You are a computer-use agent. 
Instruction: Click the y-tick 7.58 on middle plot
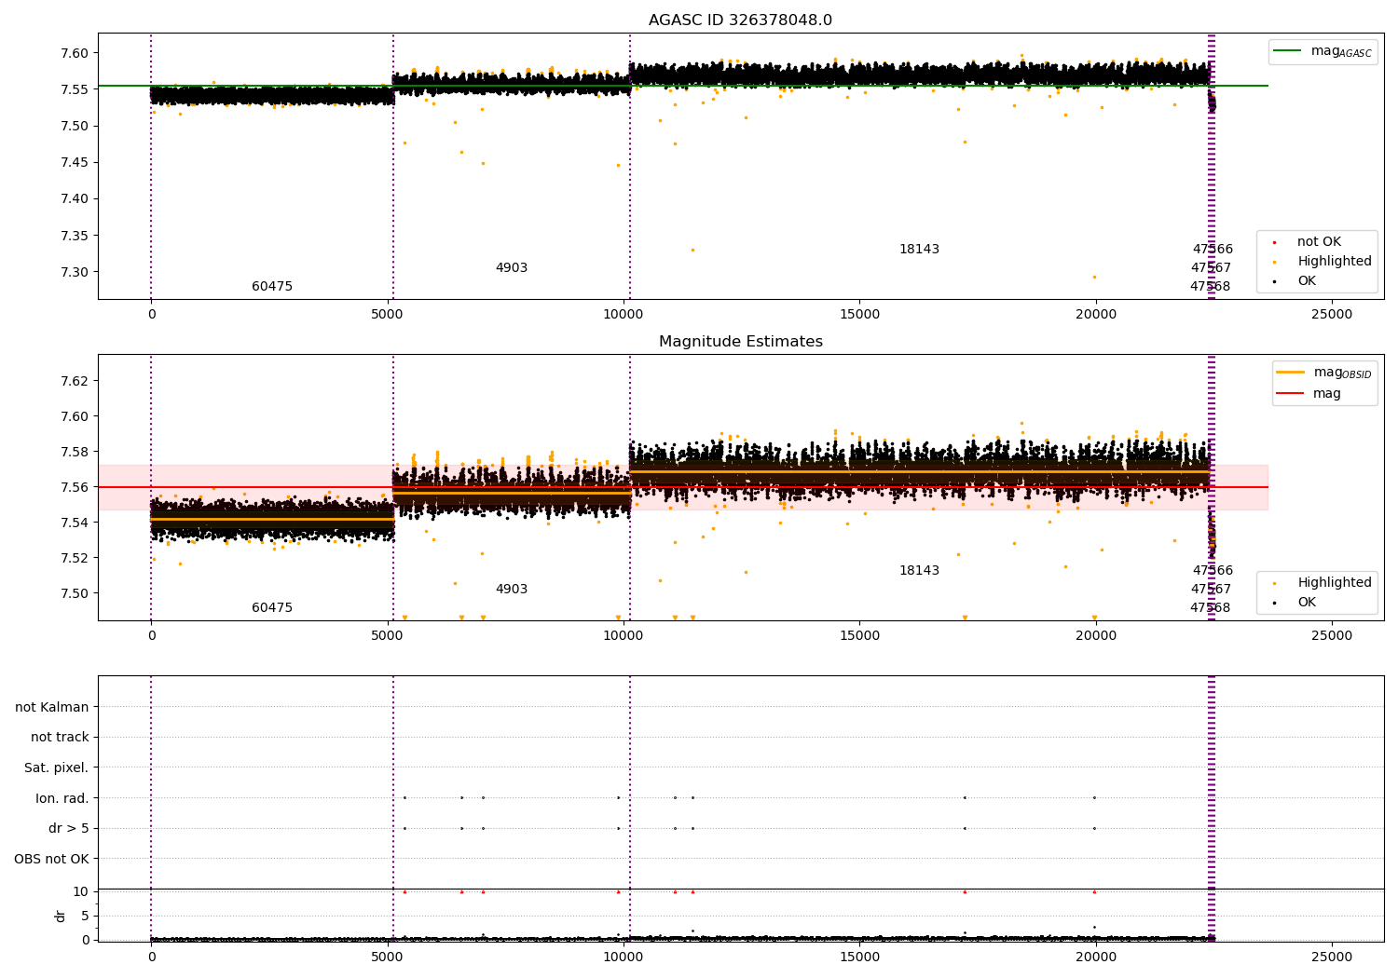coord(75,452)
